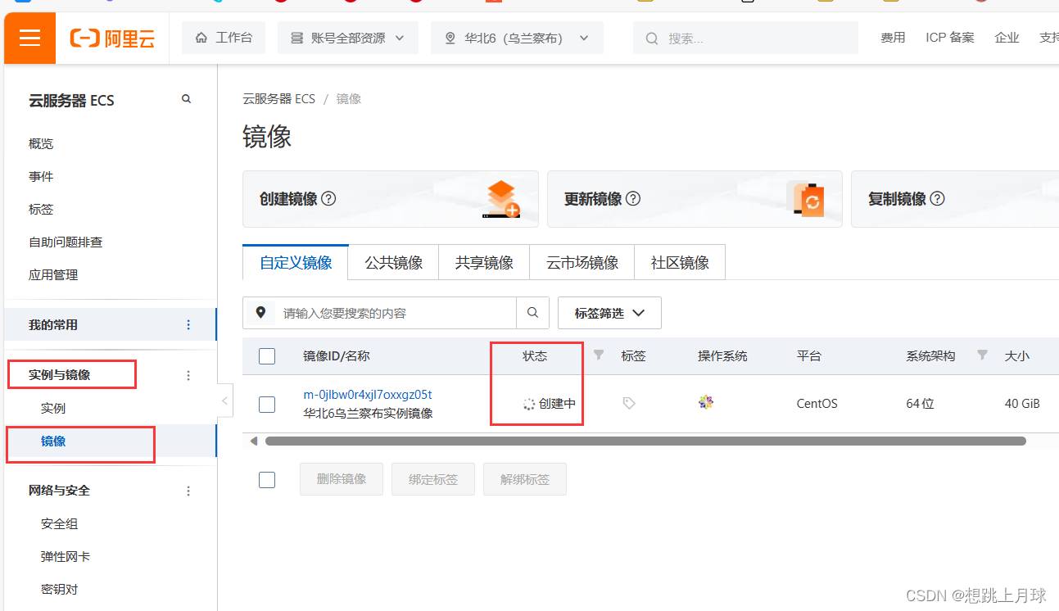The image size is (1059, 611).
Task: Open 概览 in the sidebar
Action: (x=41, y=143)
